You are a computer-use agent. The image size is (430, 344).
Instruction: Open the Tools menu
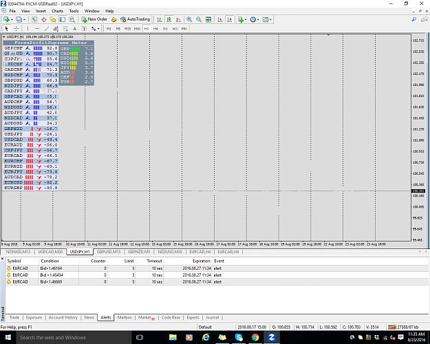(74, 11)
